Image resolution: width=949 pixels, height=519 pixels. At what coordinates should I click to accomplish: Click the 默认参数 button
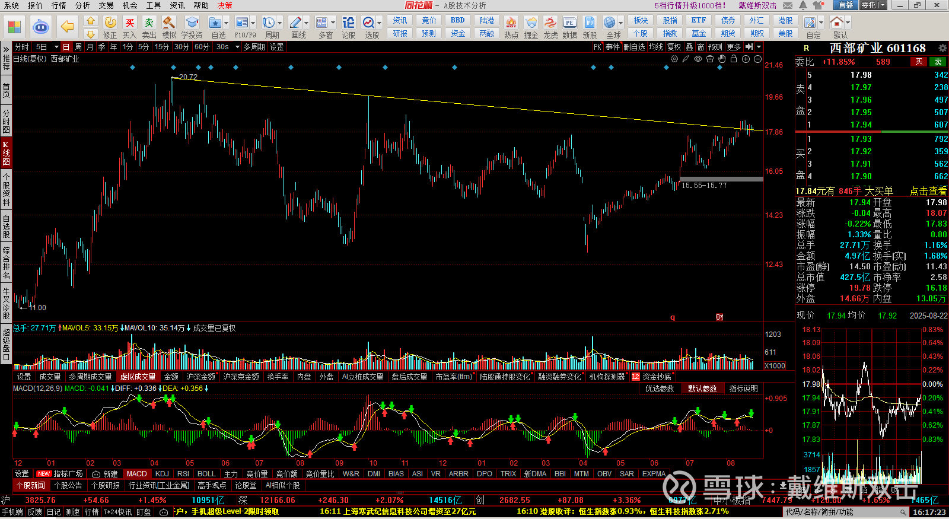pos(702,389)
